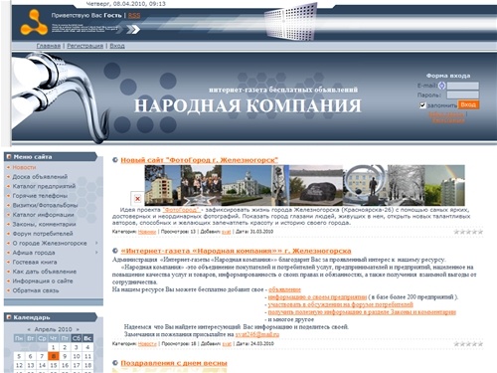This screenshot has height=373, width=497.
Task: Open article Интернет-газета «Народная компания» headline
Action: click(x=236, y=251)
